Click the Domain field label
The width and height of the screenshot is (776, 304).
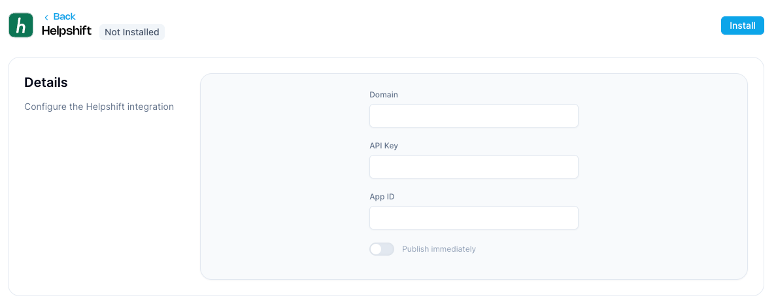[384, 95]
